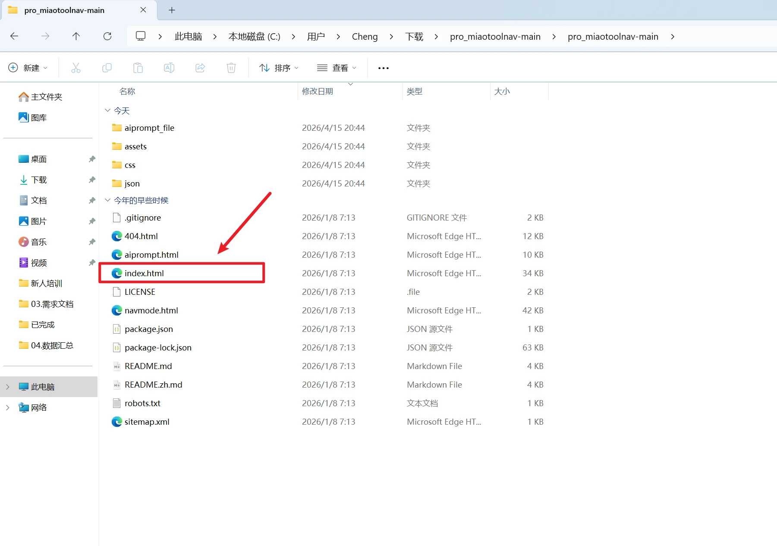Image resolution: width=777 pixels, height=546 pixels.
Task: Collapse the 今天 file group
Action: pyautogui.click(x=107, y=110)
